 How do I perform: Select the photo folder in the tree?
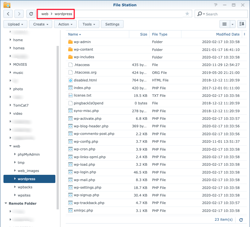18,89
